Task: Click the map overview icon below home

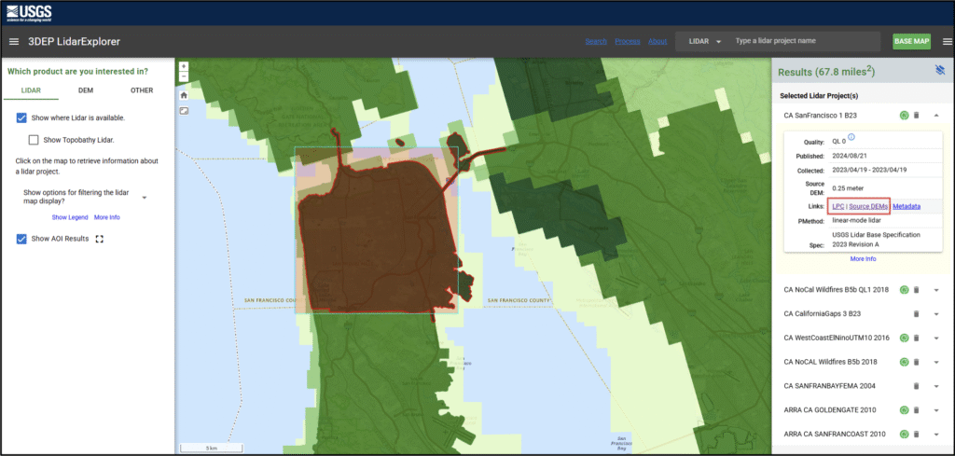Action: point(184,111)
